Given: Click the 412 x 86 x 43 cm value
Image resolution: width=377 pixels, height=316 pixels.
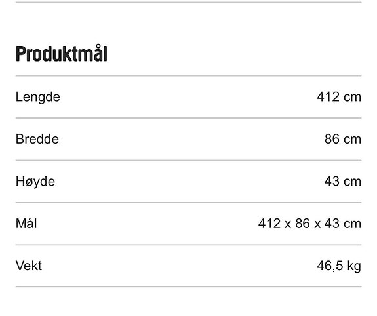Looking at the screenshot, I should pyautogui.click(x=309, y=224).
